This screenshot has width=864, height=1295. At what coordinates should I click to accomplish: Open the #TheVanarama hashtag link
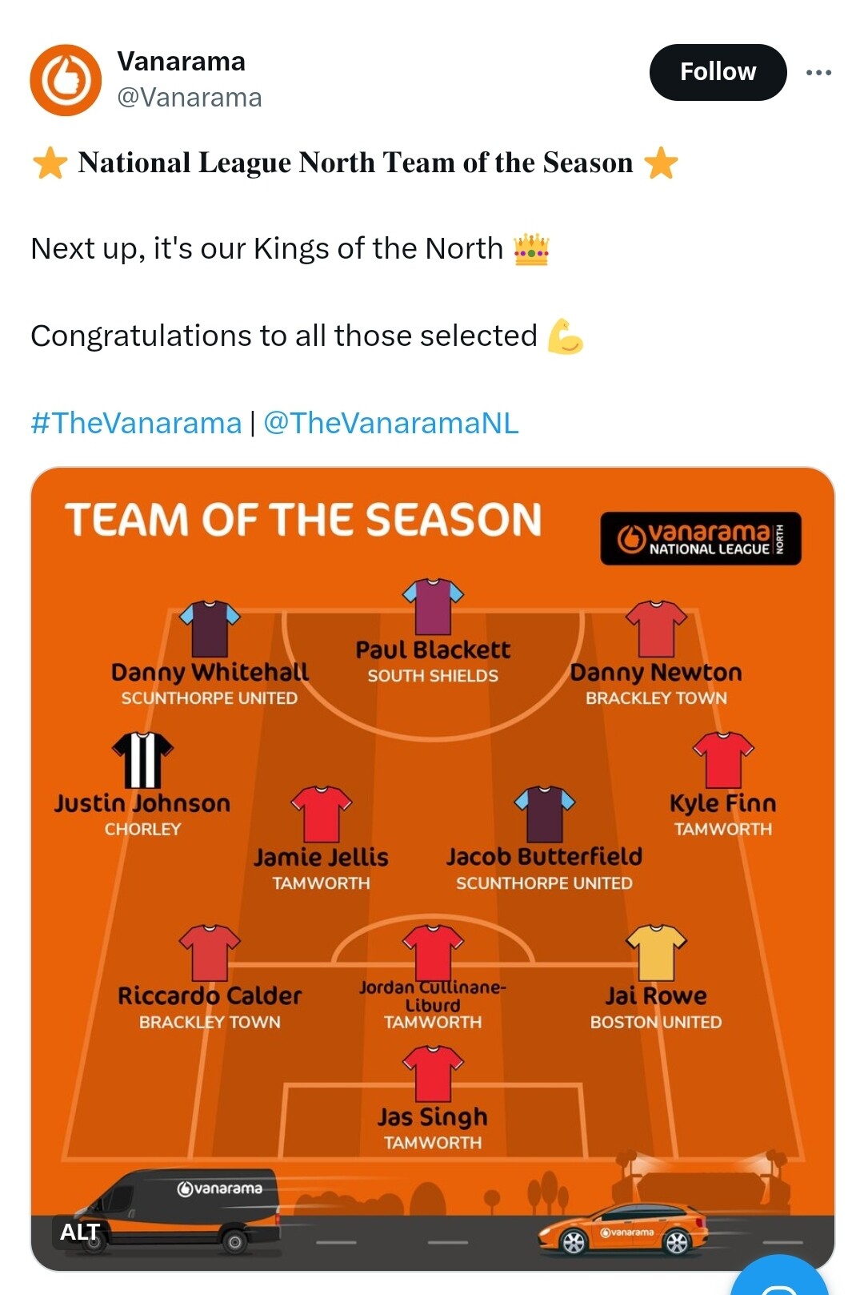click(x=136, y=423)
